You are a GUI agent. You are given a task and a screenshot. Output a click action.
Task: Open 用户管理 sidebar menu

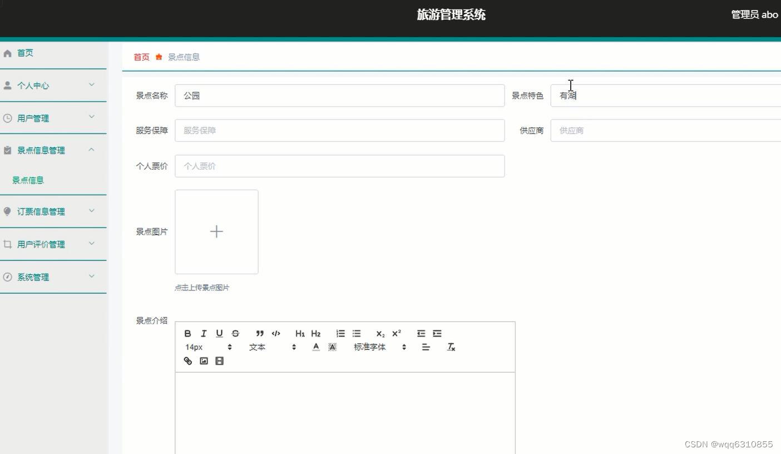(x=53, y=118)
